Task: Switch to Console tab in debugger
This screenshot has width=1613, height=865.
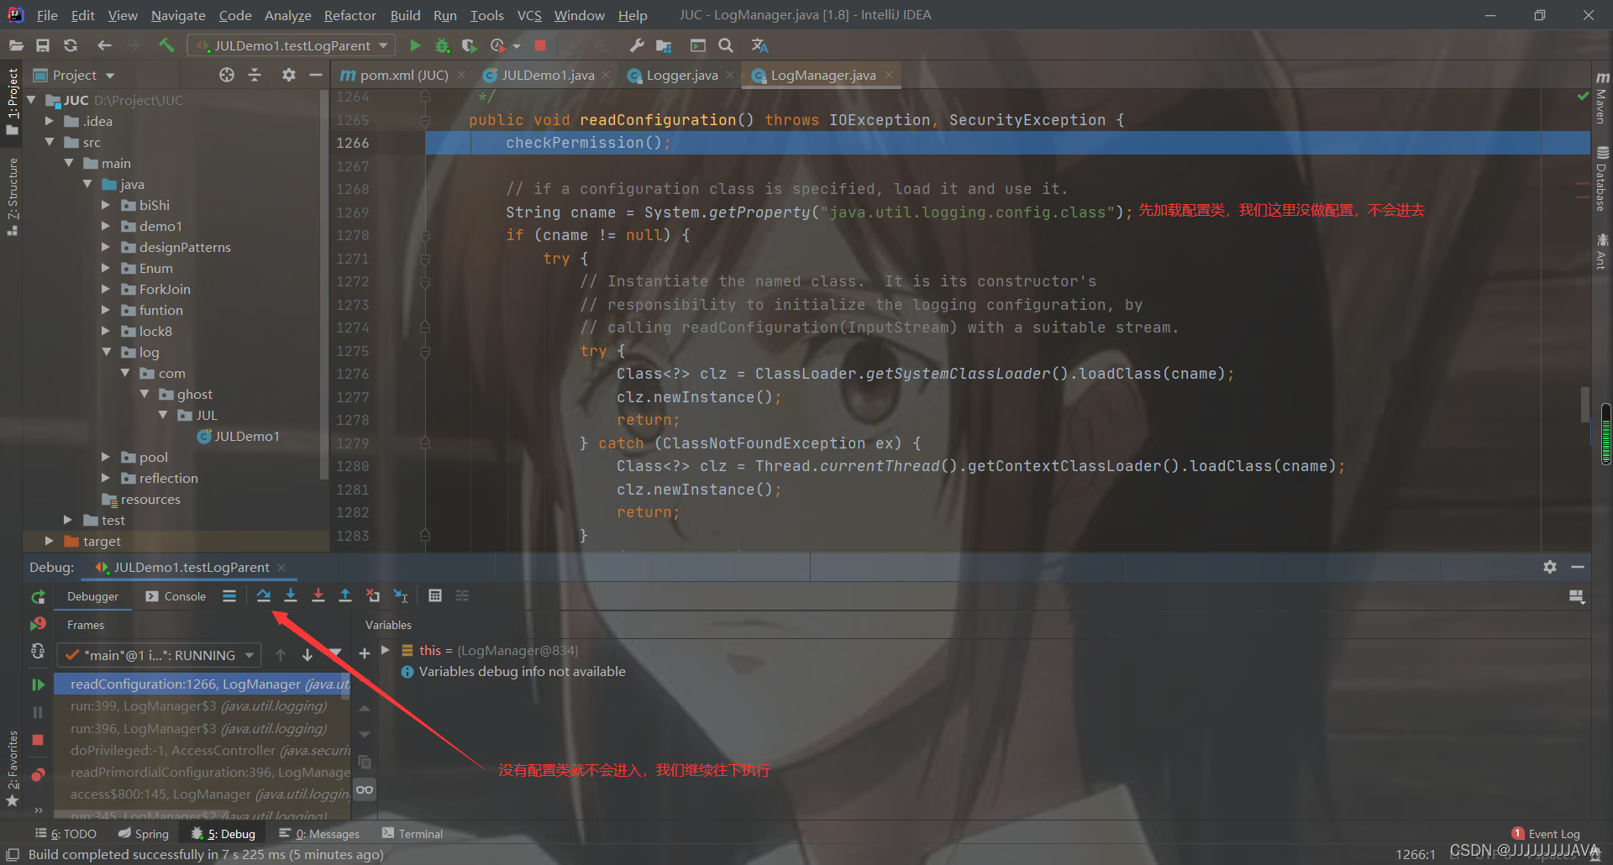Action: click(176, 596)
